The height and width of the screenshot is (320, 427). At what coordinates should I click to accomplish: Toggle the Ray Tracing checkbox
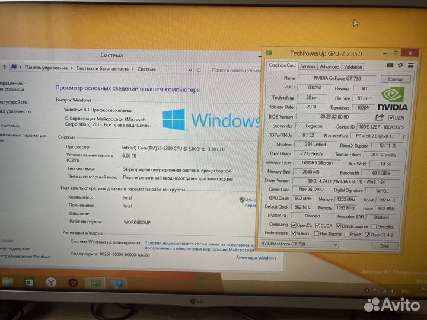pyautogui.click(x=317, y=233)
